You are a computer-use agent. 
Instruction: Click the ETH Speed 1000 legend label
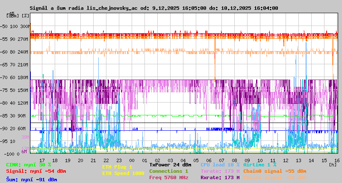click(x=123, y=173)
